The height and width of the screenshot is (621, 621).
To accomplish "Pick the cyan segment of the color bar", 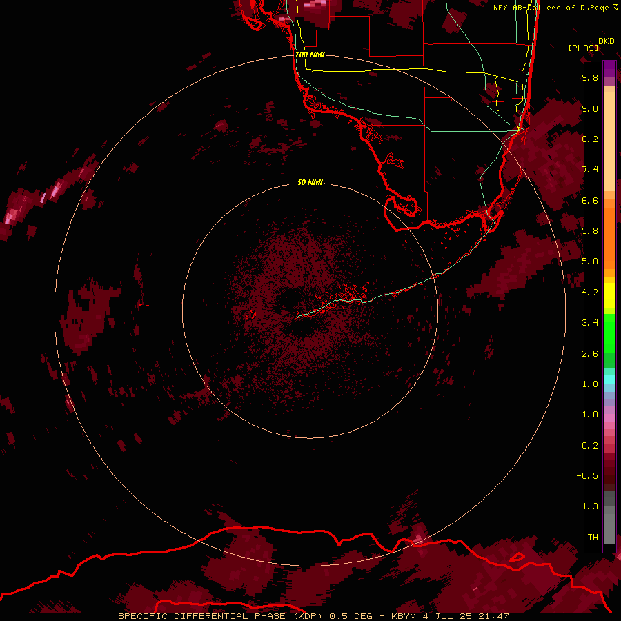I will [609, 379].
